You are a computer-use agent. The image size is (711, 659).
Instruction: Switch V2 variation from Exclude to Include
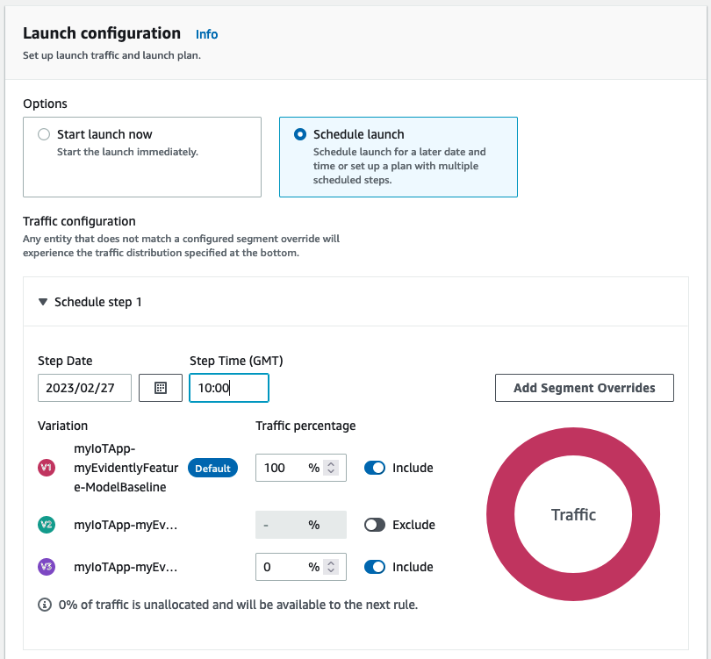pos(375,525)
